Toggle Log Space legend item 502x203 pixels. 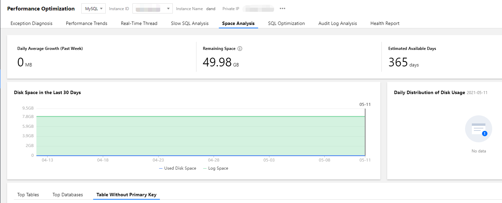215,168
